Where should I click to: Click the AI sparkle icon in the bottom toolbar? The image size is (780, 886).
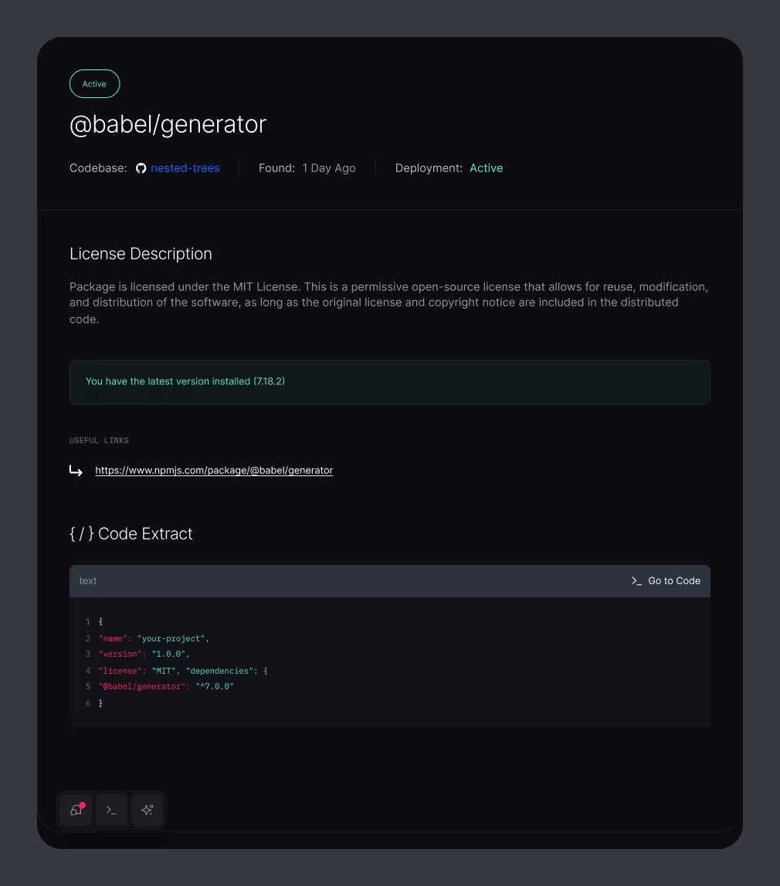point(147,810)
